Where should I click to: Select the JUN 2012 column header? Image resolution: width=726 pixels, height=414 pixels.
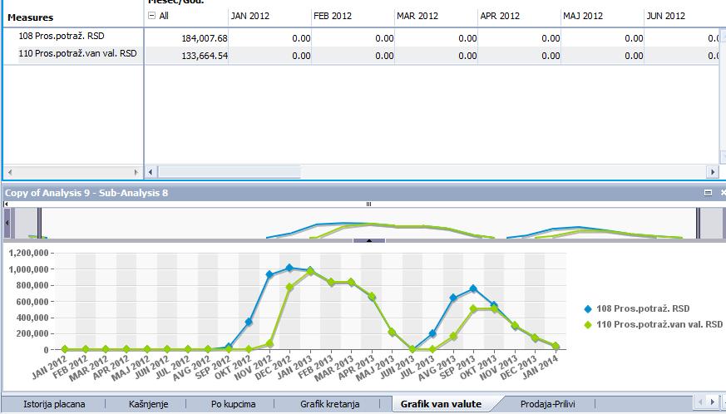(665, 16)
